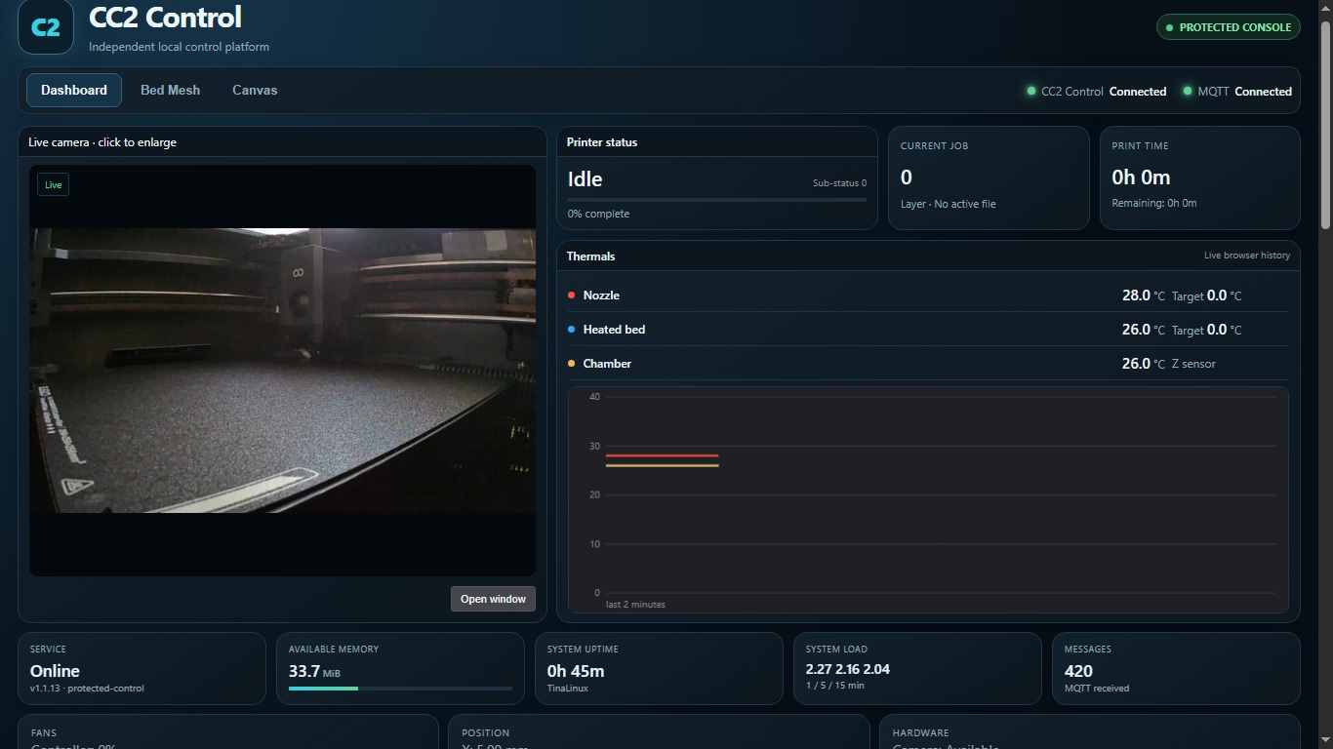Open the Dashboard tab

tap(74, 90)
